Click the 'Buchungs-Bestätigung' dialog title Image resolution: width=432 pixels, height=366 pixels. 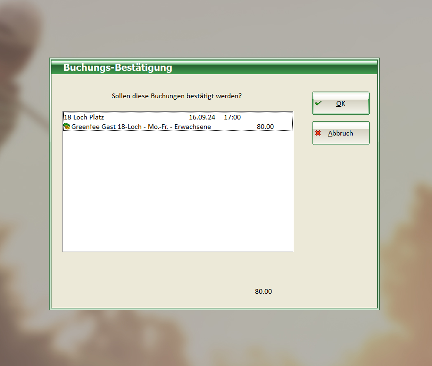coord(118,68)
